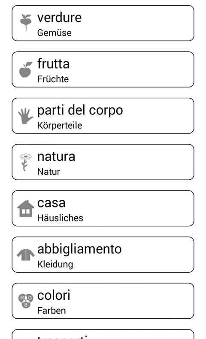
Task: Open the casa vocabulary card
Action: tap(103, 208)
